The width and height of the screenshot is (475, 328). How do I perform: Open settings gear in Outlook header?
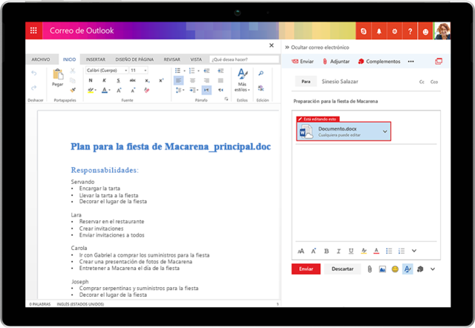click(394, 31)
